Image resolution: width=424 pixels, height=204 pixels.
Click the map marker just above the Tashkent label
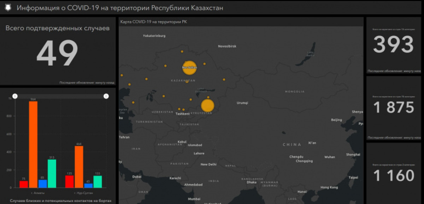179,109
